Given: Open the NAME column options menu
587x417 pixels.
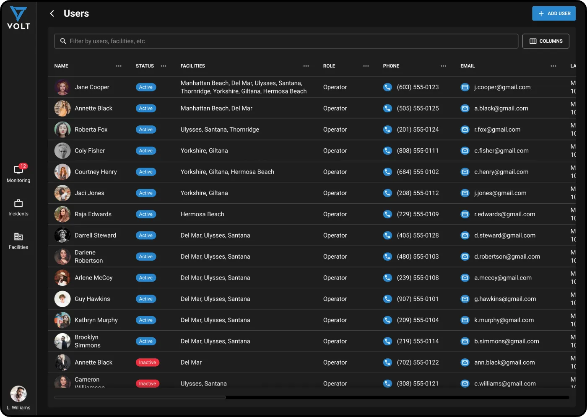Looking at the screenshot, I should 119,66.
